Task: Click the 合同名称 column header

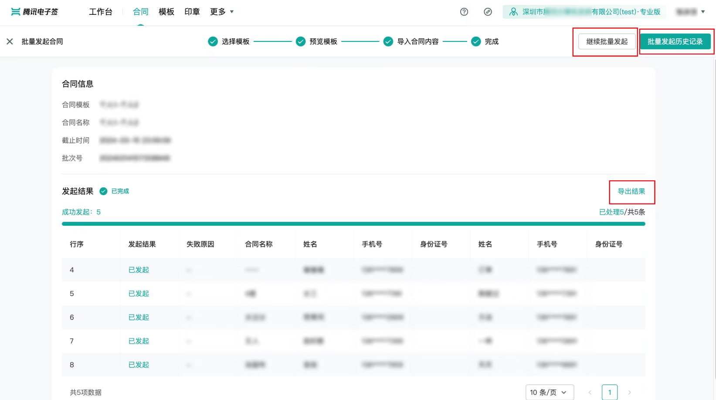Action: point(259,244)
